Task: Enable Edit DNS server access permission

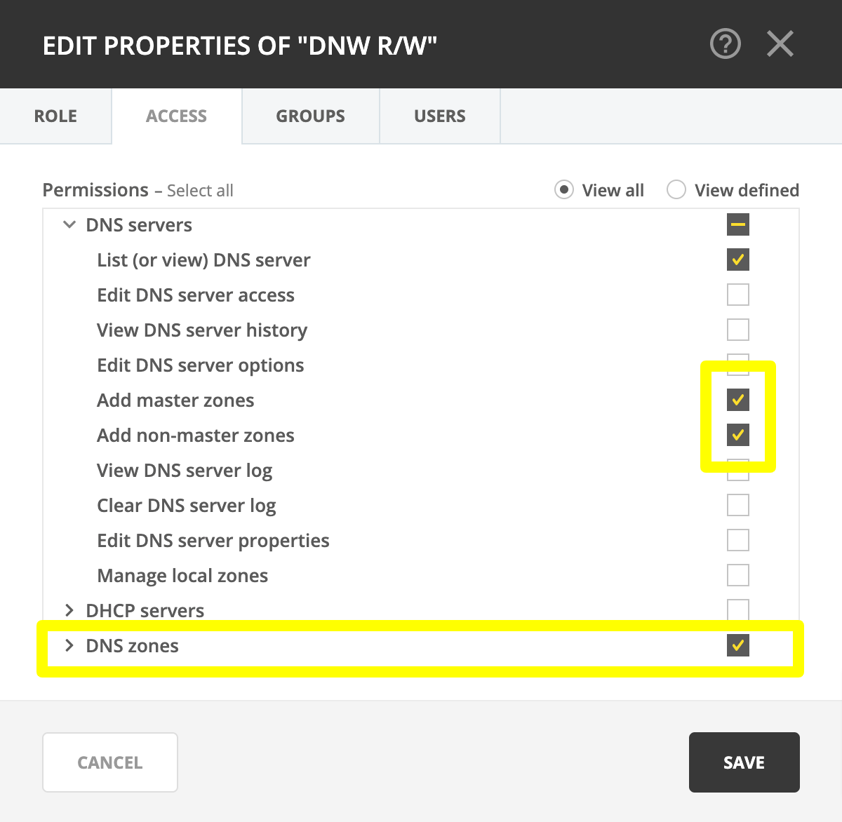Action: 737,295
